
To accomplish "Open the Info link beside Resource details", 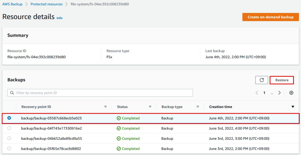I will coord(59,18).
